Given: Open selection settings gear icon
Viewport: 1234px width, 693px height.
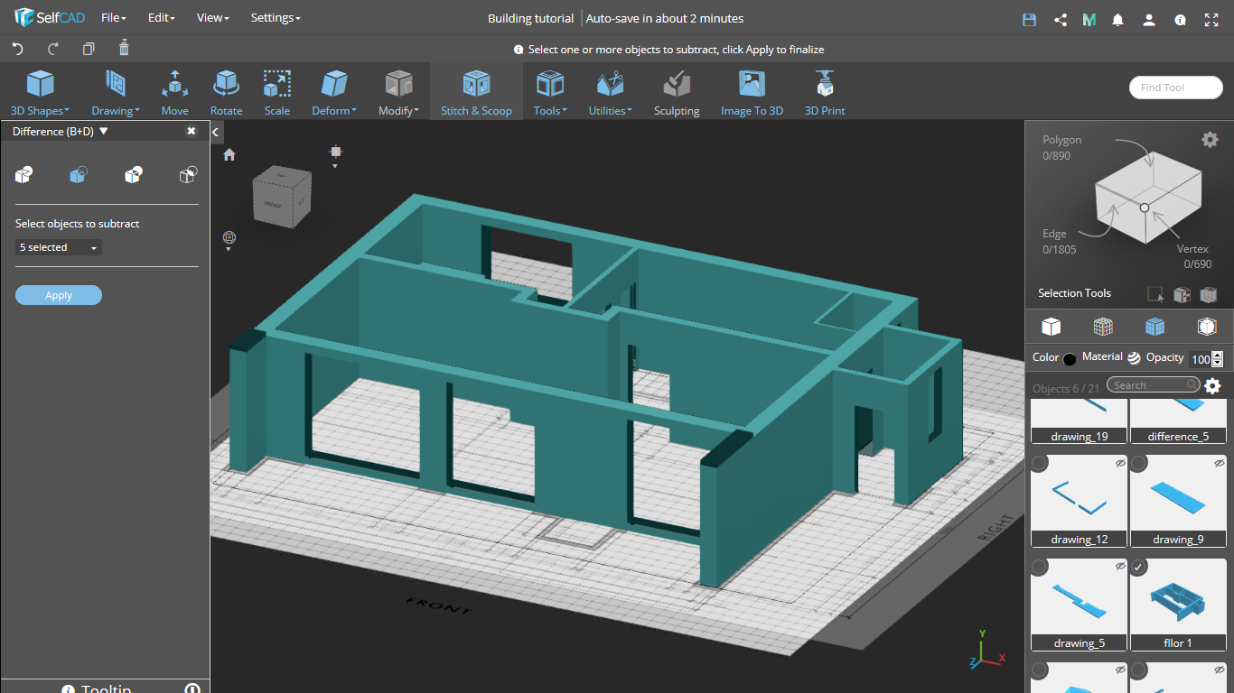Looking at the screenshot, I should click(1210, 139).
